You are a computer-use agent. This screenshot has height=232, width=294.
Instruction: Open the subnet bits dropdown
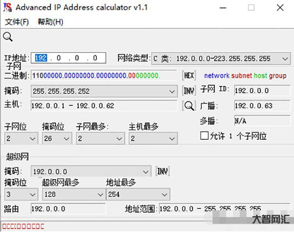pos(33,138)
